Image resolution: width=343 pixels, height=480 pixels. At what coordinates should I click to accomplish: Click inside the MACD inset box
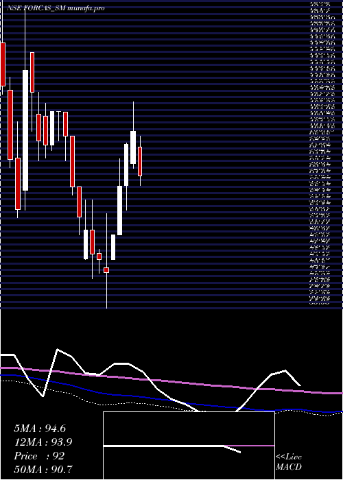click(189, 446)
